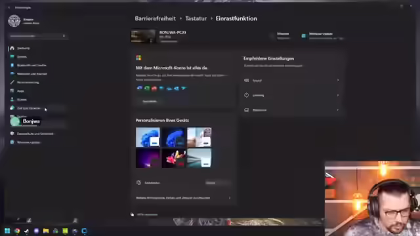Expand the power row chevron
This screenshot has width=420, height=236.
coord(338,95)
